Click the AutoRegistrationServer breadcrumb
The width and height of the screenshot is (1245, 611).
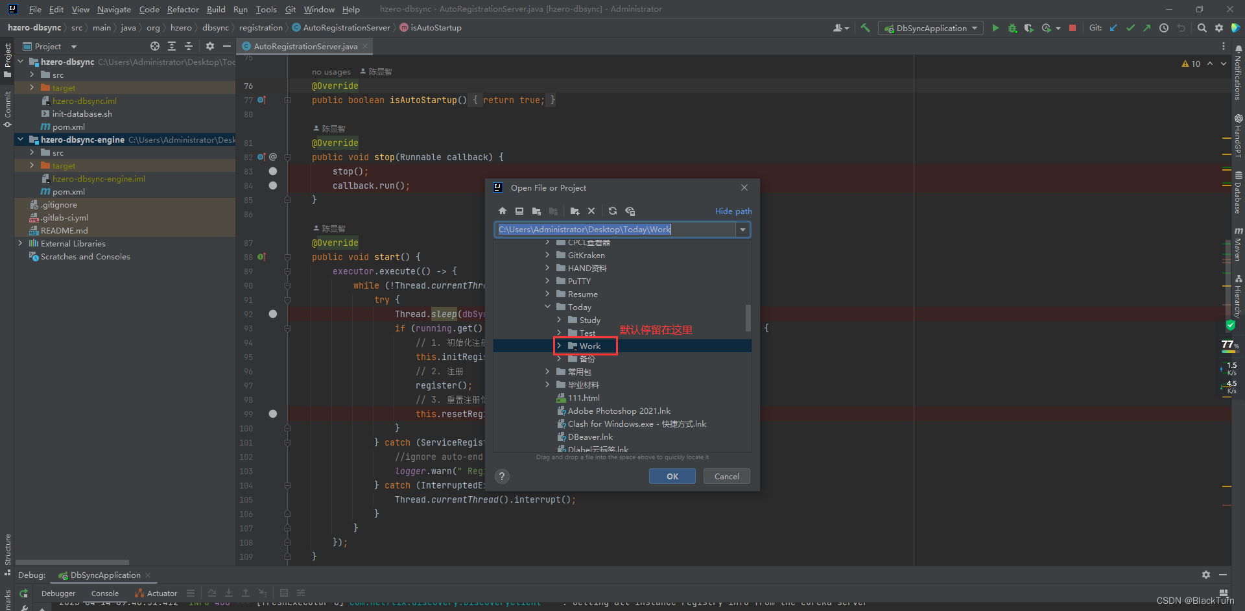pyautogui.click(x=341, y=27)
